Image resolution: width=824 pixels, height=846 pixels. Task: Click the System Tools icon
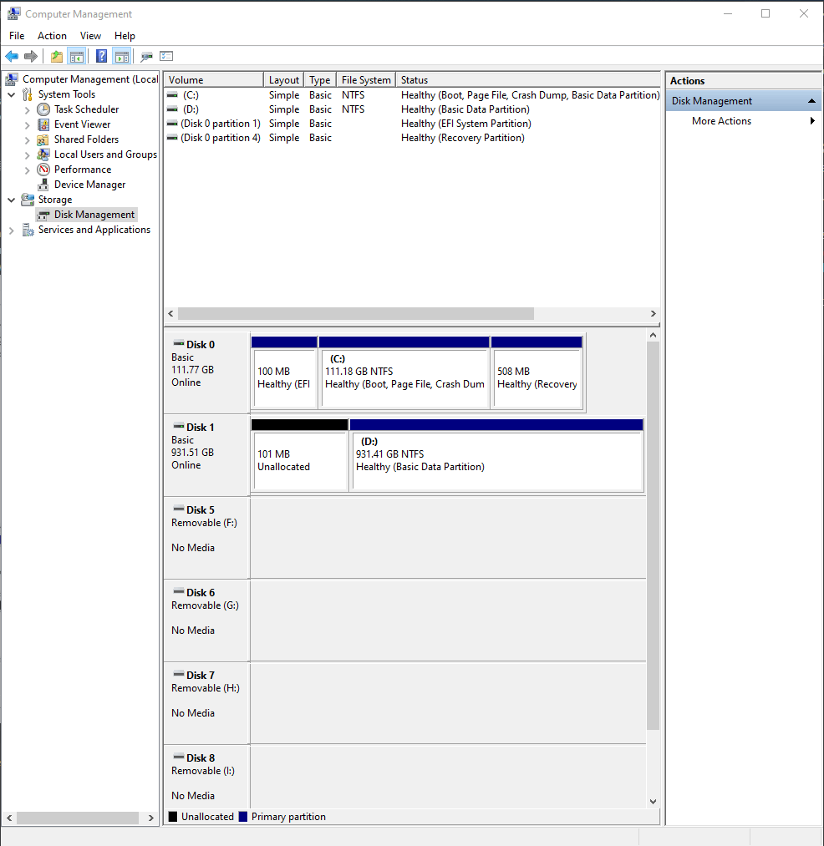[x=28, y=94]
